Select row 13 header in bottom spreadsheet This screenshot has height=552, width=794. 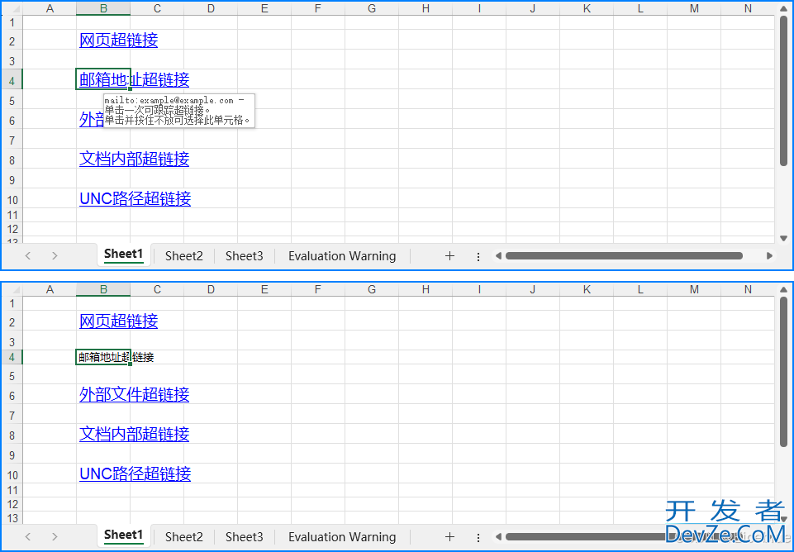(12, 518)
